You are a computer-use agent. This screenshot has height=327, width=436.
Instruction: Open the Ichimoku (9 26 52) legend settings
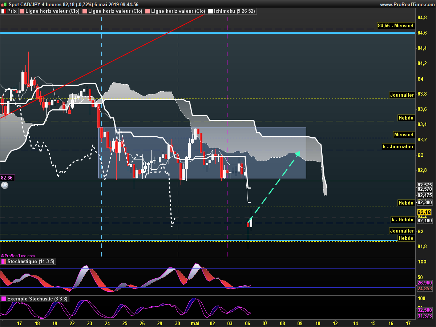[231, 11]
